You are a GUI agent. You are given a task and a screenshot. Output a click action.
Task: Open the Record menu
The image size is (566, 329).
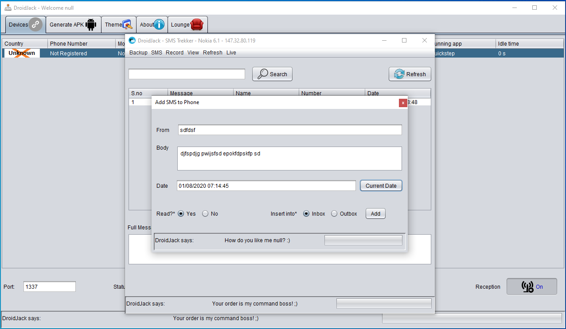pyautogui.click(x=175, y=53)
